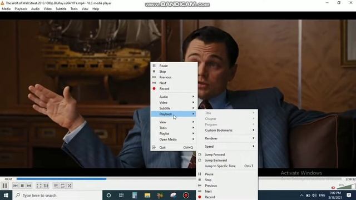Expand the Open Media submenu
Image resolution: width=356 pixels, height=200 pixels.
pos(174,139)
